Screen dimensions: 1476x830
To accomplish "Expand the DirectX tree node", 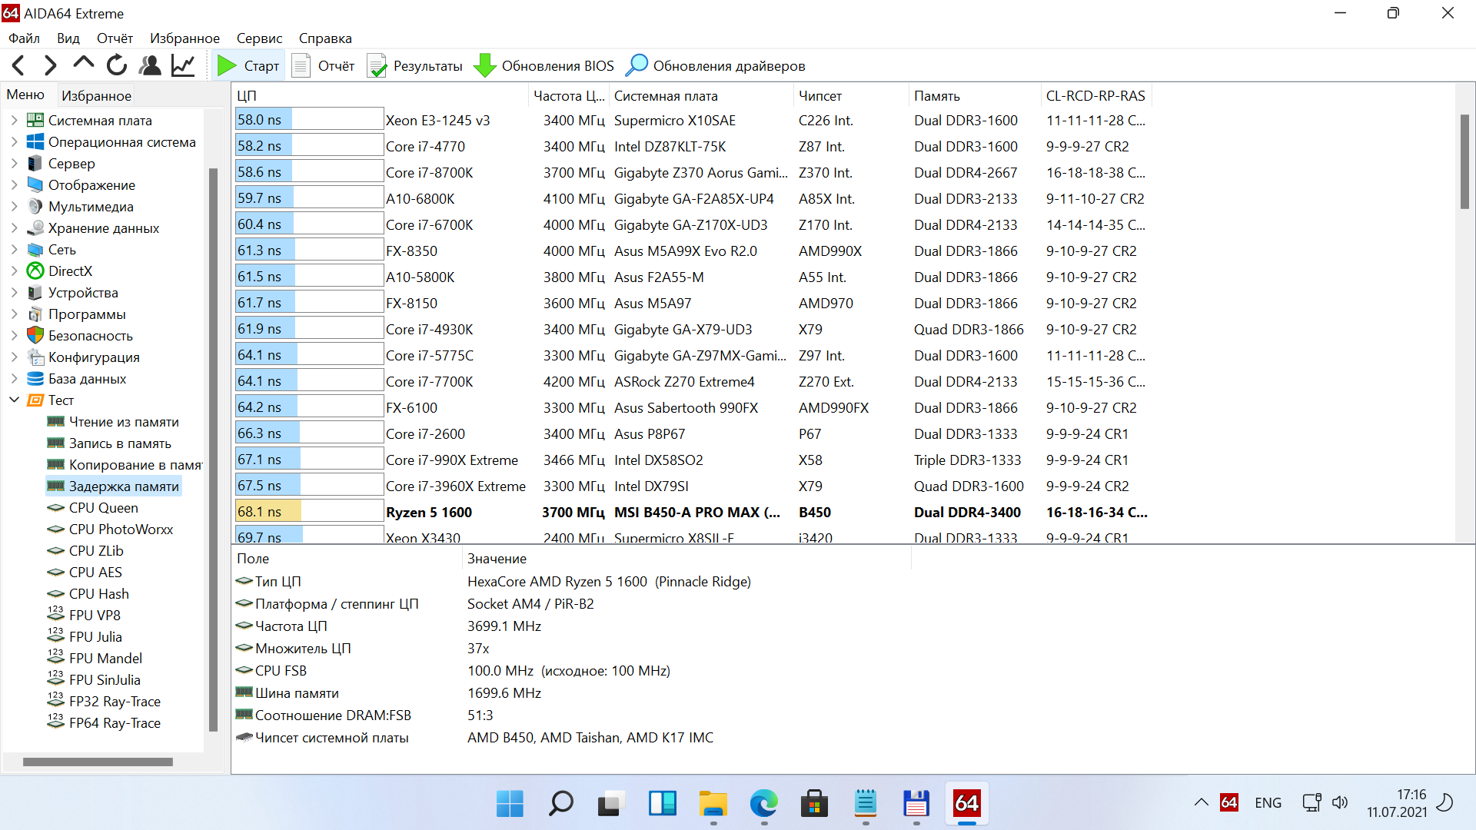I will pos(14,271).
